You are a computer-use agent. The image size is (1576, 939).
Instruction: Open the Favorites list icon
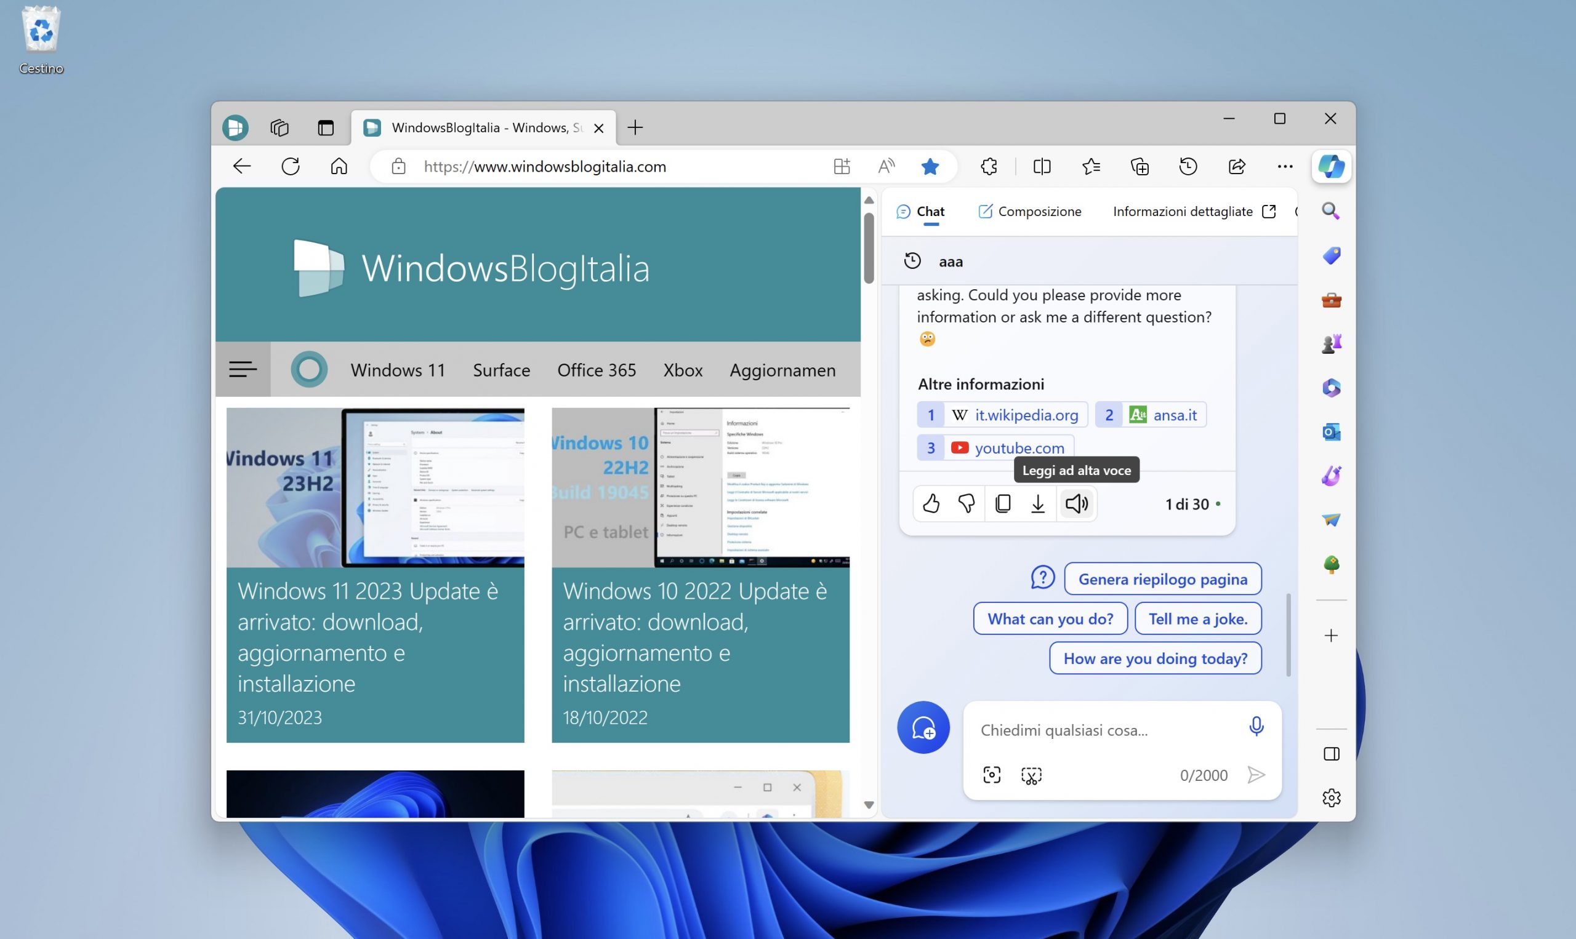(1090, 166)
